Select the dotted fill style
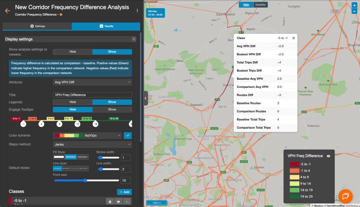The image size is (360, 207). click(83, 157)
